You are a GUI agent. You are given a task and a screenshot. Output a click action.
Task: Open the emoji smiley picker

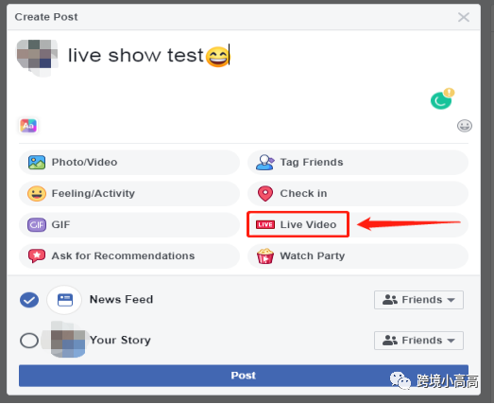click(465, 126)
